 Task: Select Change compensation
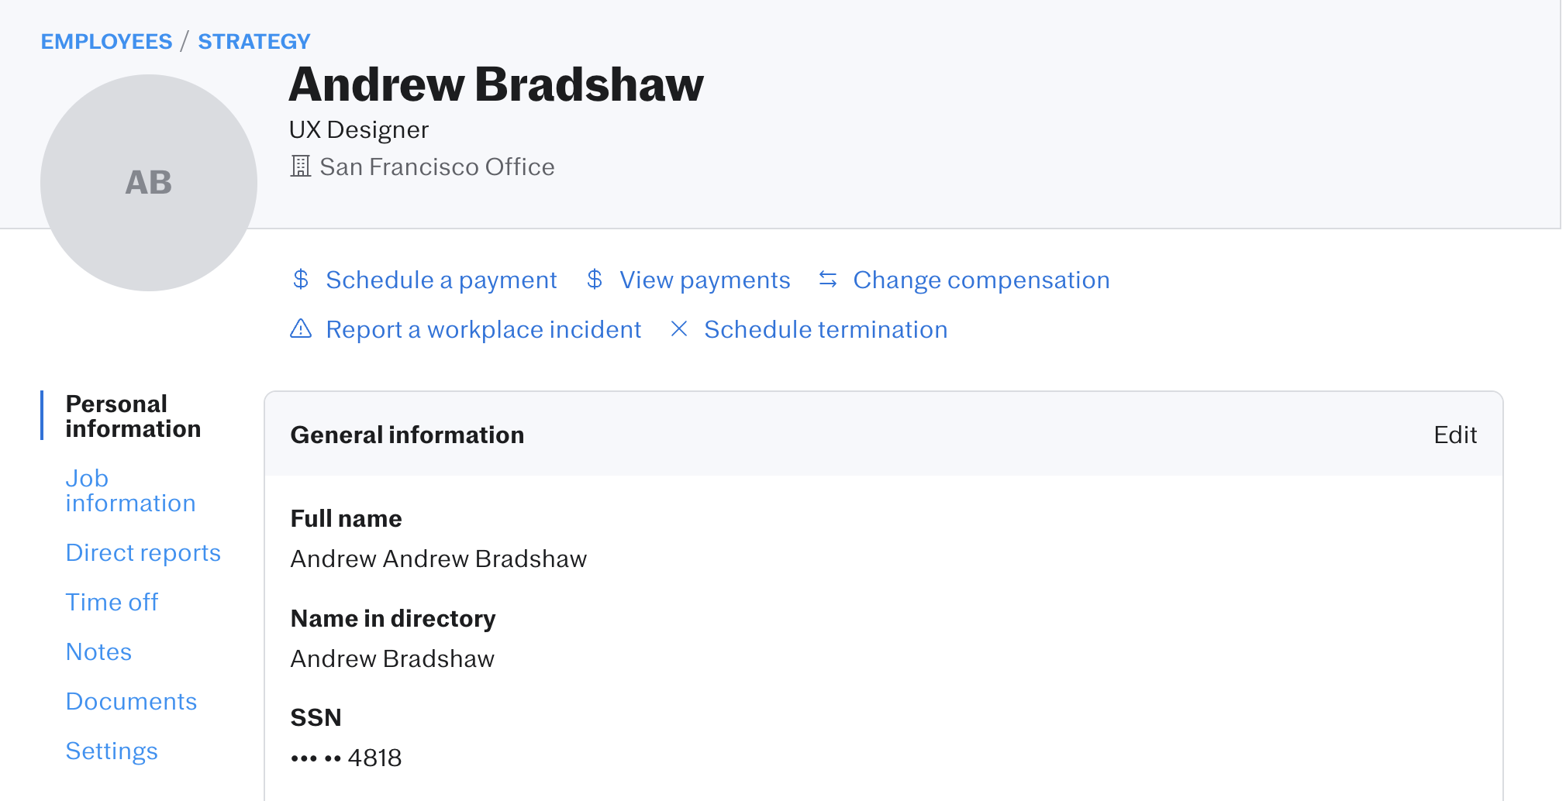click(x=981, y=280)
